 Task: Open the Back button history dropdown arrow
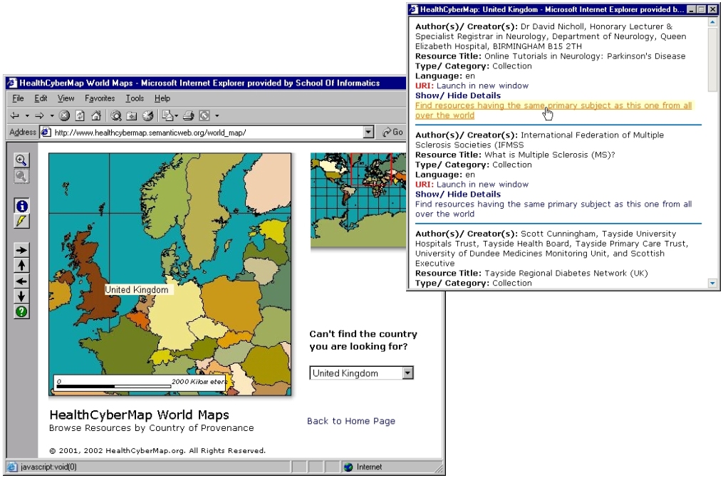27,116
